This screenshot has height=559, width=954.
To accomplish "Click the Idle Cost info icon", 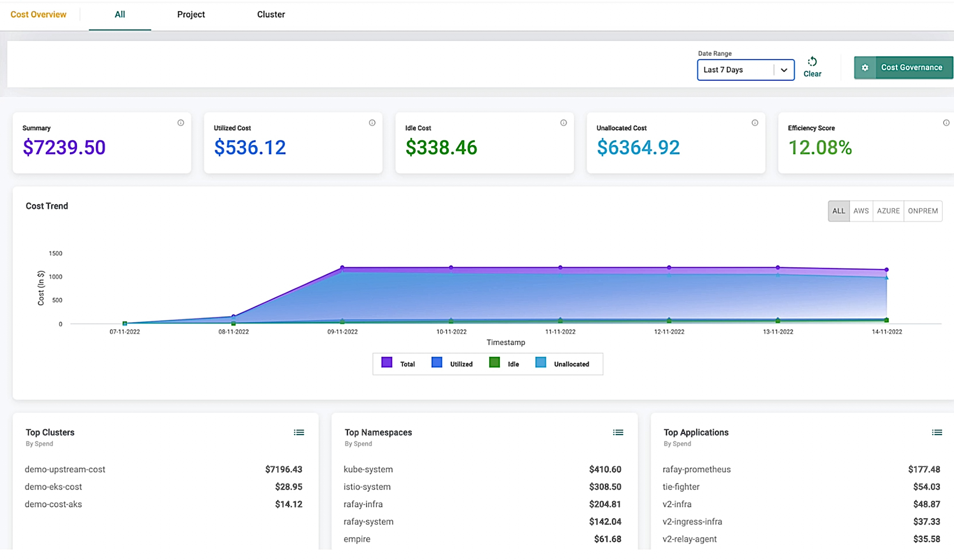I will click(563, 123).
